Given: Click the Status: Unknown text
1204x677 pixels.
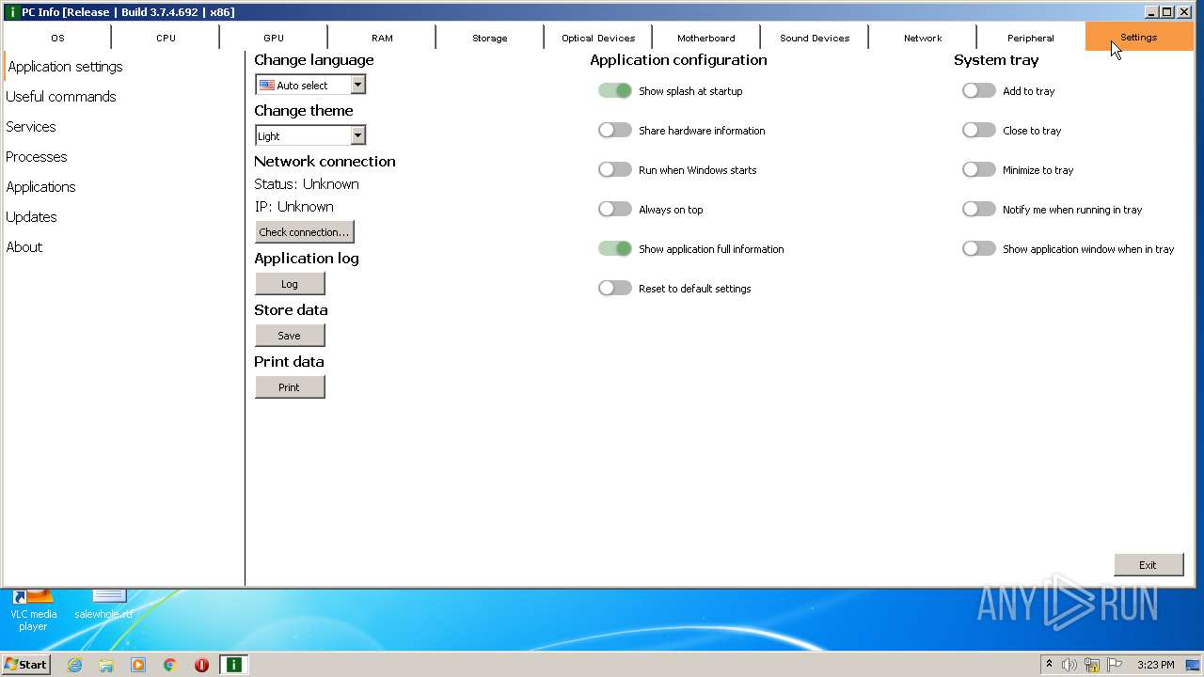Looking at the screenshot, I should (x=307, y=184).
